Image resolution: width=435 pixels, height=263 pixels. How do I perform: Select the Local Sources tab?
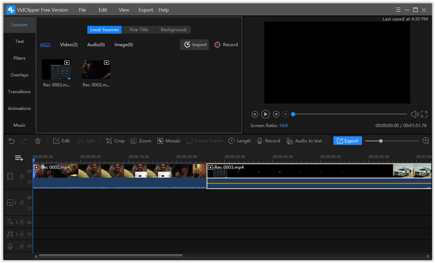click(104, 30)
